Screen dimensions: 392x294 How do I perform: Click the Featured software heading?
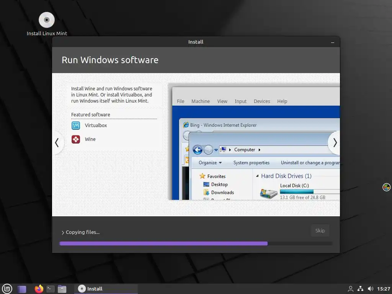tap(90, 115)
